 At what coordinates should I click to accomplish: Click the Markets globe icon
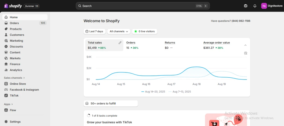tap(6, 58)
